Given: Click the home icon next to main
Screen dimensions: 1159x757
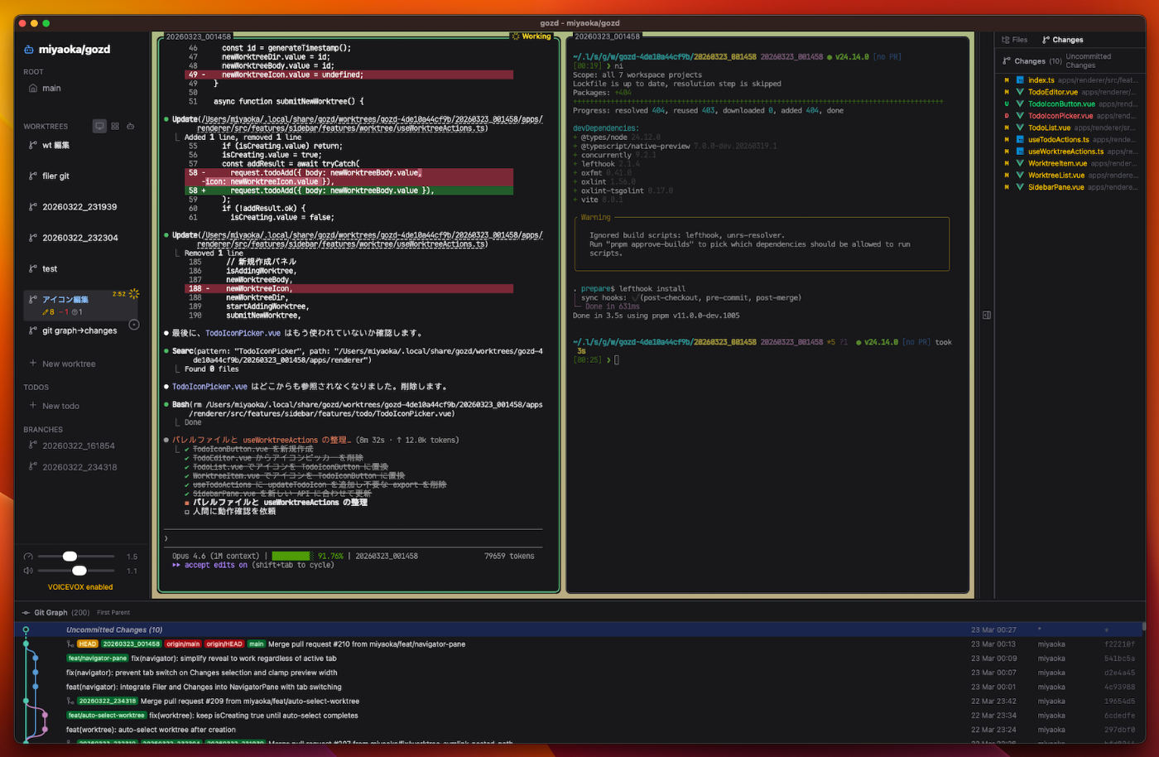Looking at the screenshot, I should click(33, 88).
